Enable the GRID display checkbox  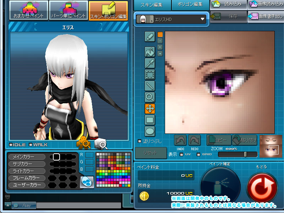click(x=198, y=154)
